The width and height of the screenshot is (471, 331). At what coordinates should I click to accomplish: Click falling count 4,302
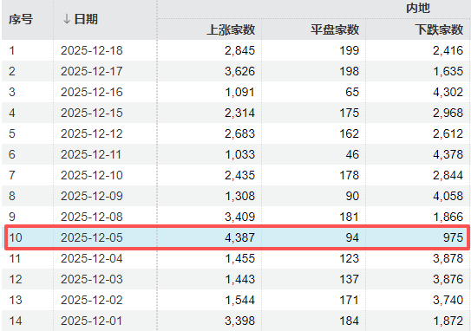point(448,92)
